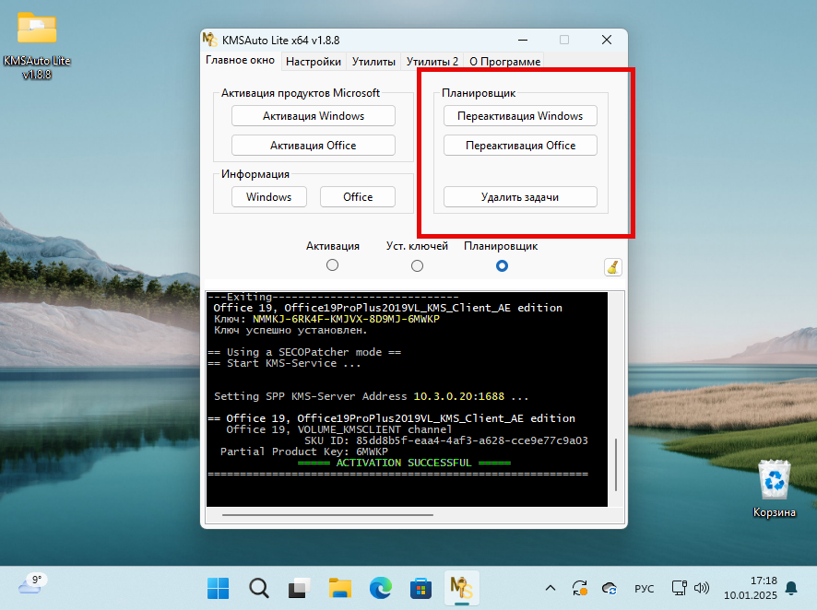The height and width of the screenshot is (610, 817).
Task: Open Microsoft Edge from the taskbar
Action: tap(381, 587)
